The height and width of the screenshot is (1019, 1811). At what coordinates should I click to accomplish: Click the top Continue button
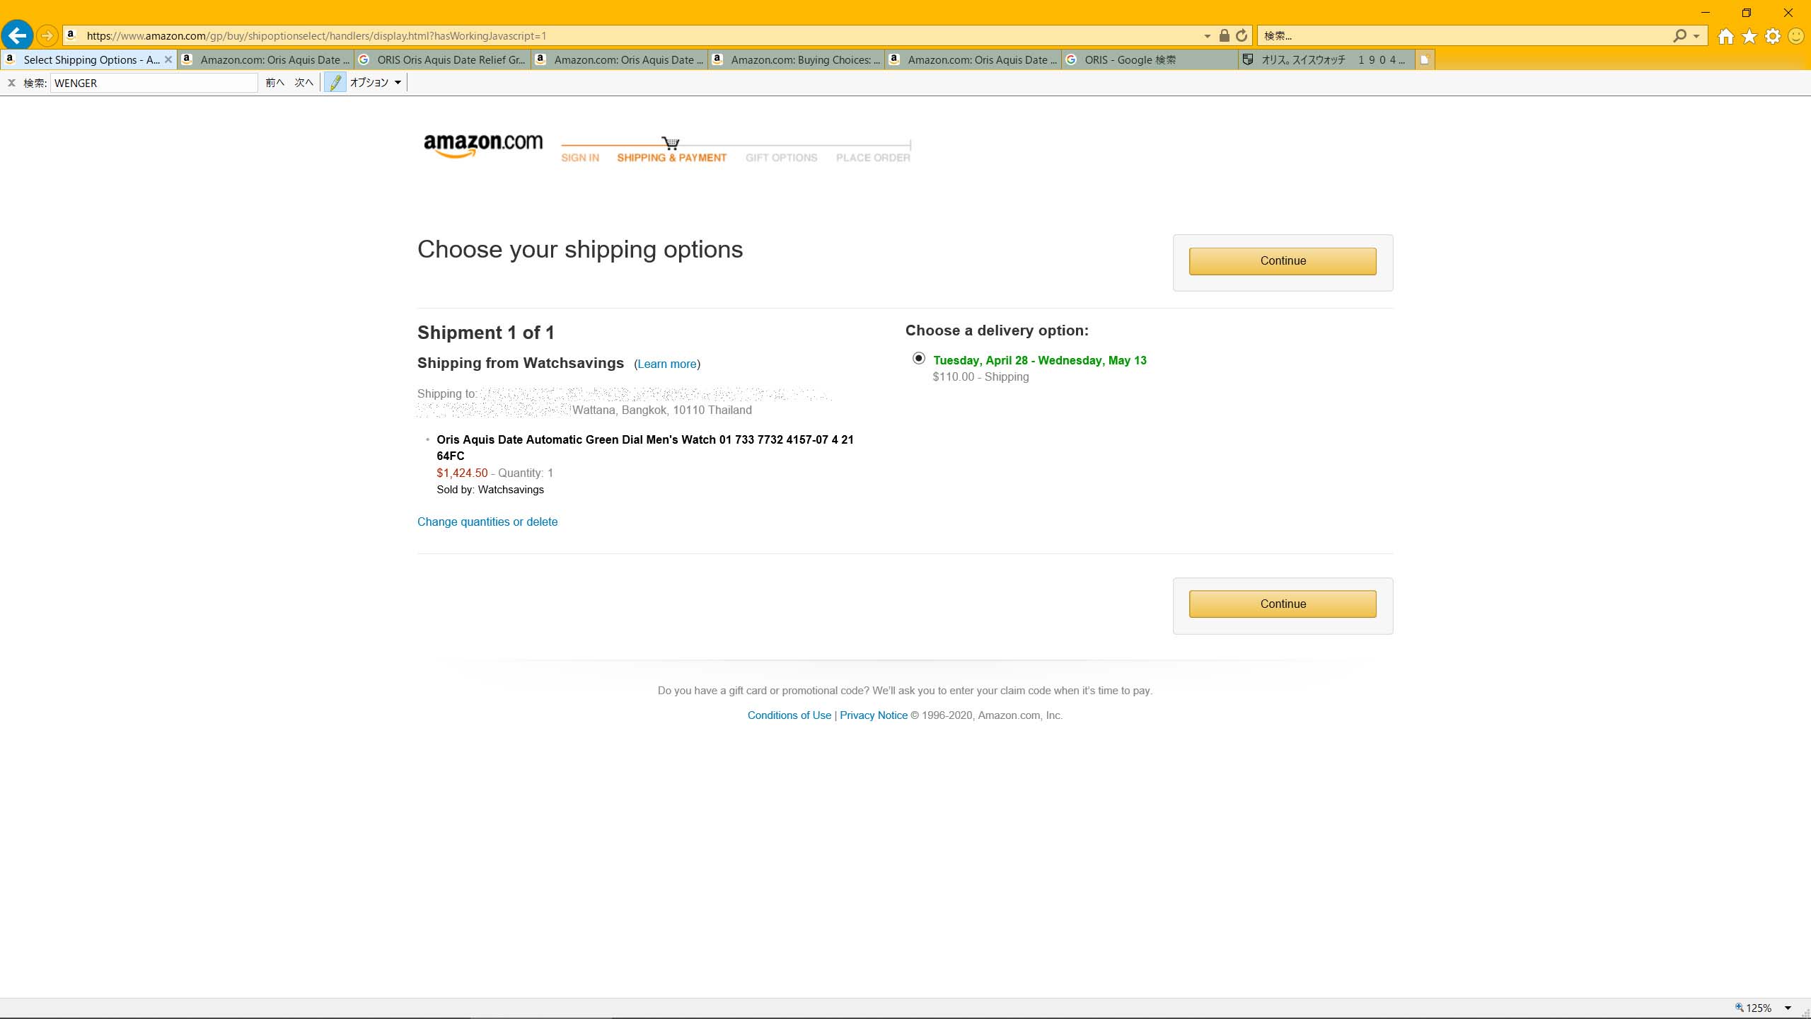(x=1282, y=261)
